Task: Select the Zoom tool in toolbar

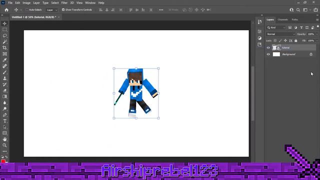Action: point(4,145)
